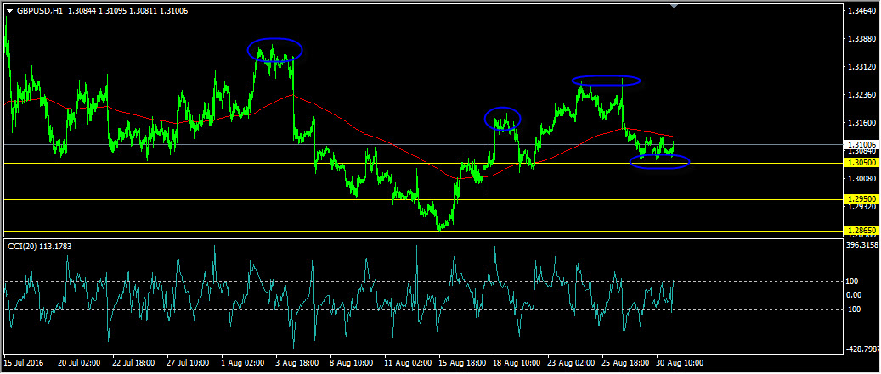
Task: Click the 15 Jul 2016 date label
Action: click(x=24, y=363)
